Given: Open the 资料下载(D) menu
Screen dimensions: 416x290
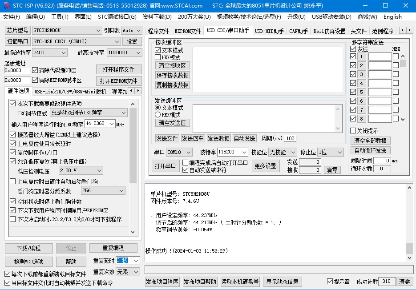Looking at the screenshot, I should coord(157,17).
